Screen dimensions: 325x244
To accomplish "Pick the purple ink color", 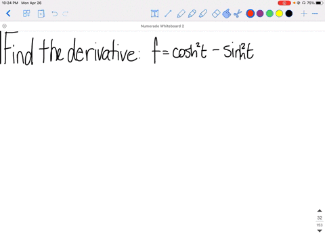I will (260, 14).
